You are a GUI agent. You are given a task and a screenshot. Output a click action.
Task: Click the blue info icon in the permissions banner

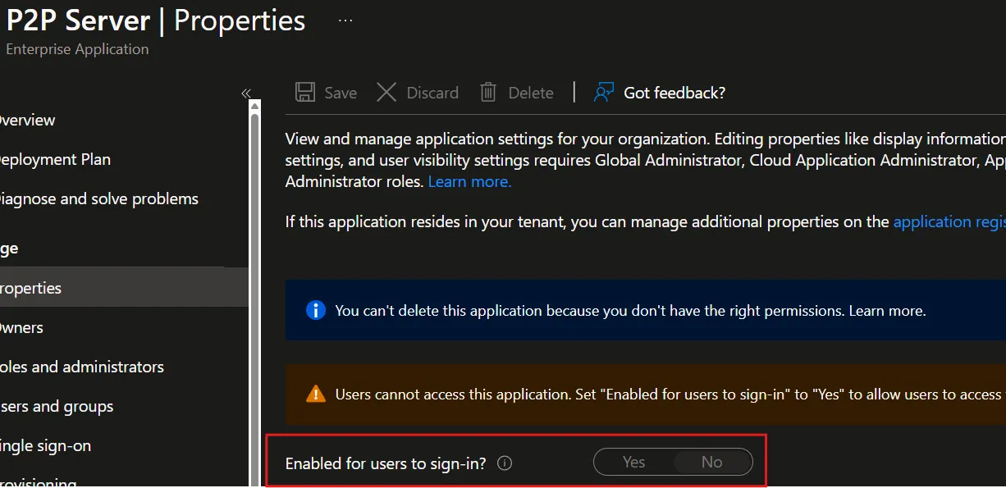(316, 310)
